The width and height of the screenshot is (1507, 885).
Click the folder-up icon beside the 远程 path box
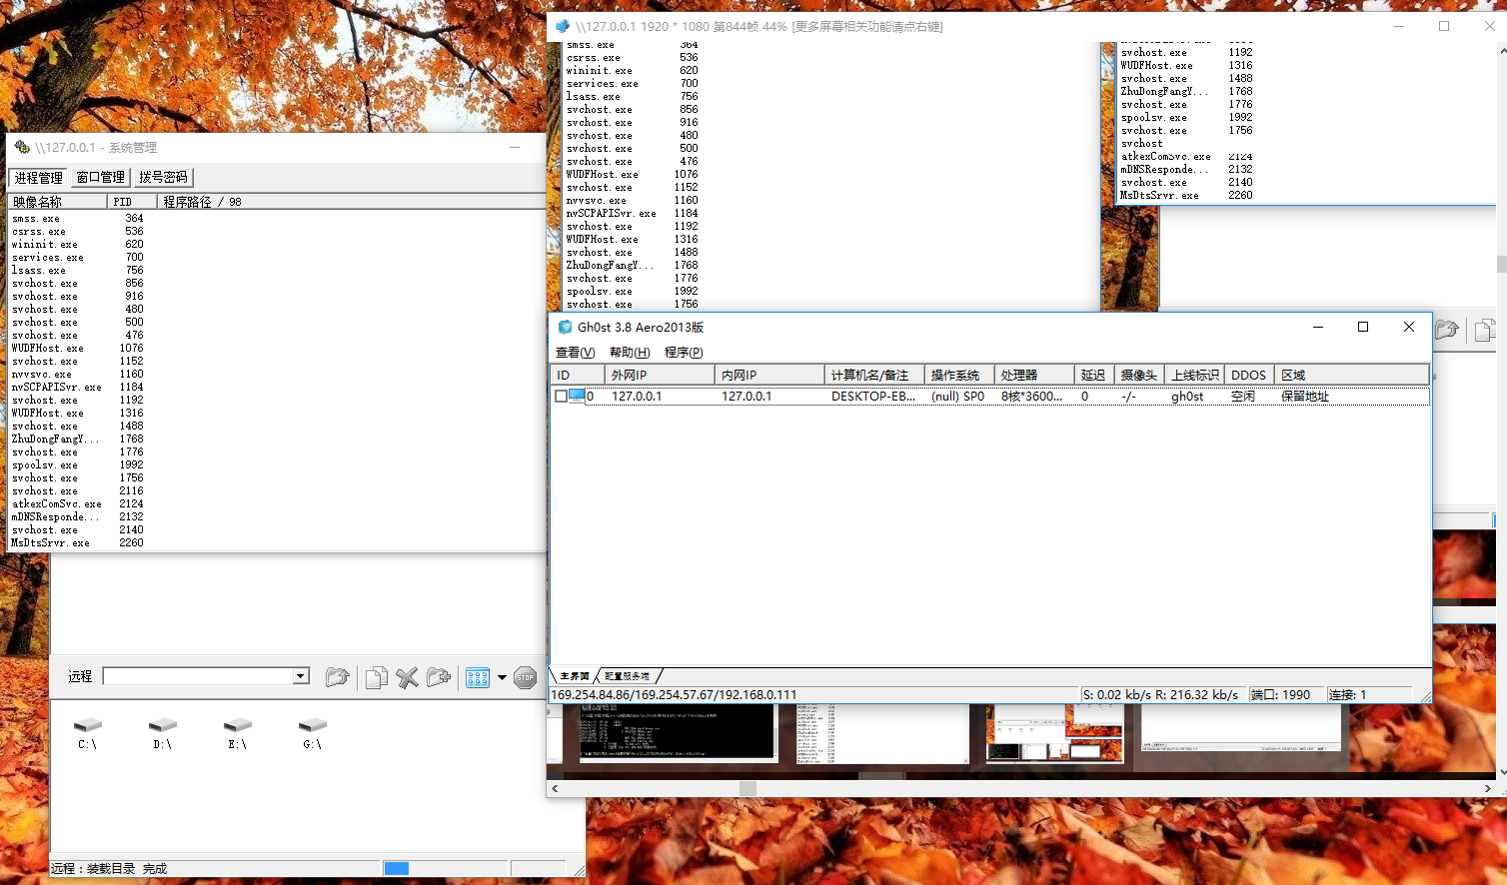tap(338, 677)
